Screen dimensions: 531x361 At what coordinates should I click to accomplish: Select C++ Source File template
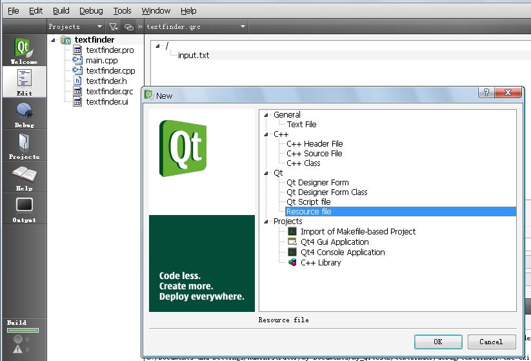[314, 154]
